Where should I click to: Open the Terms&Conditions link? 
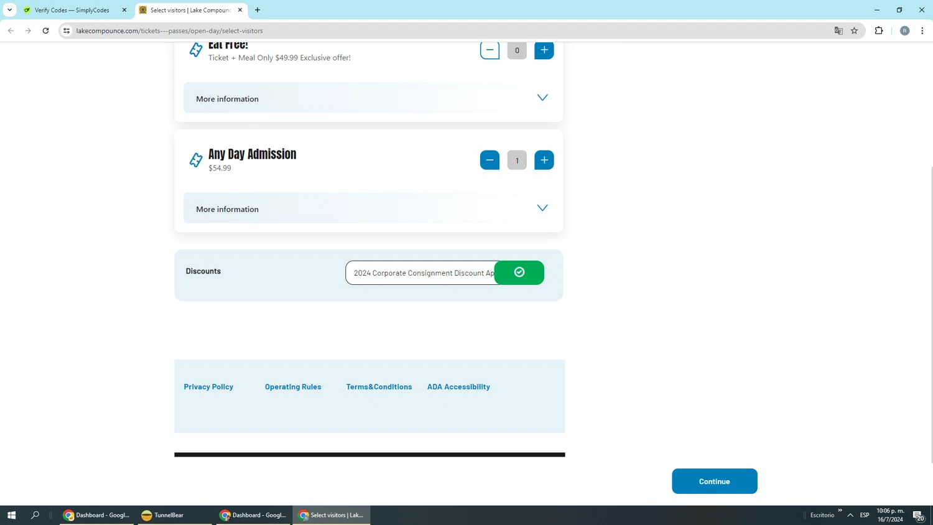pyautogui.click(x=379, y=386)
